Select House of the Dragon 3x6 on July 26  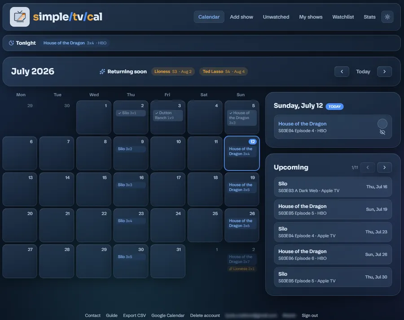[242, 223]
